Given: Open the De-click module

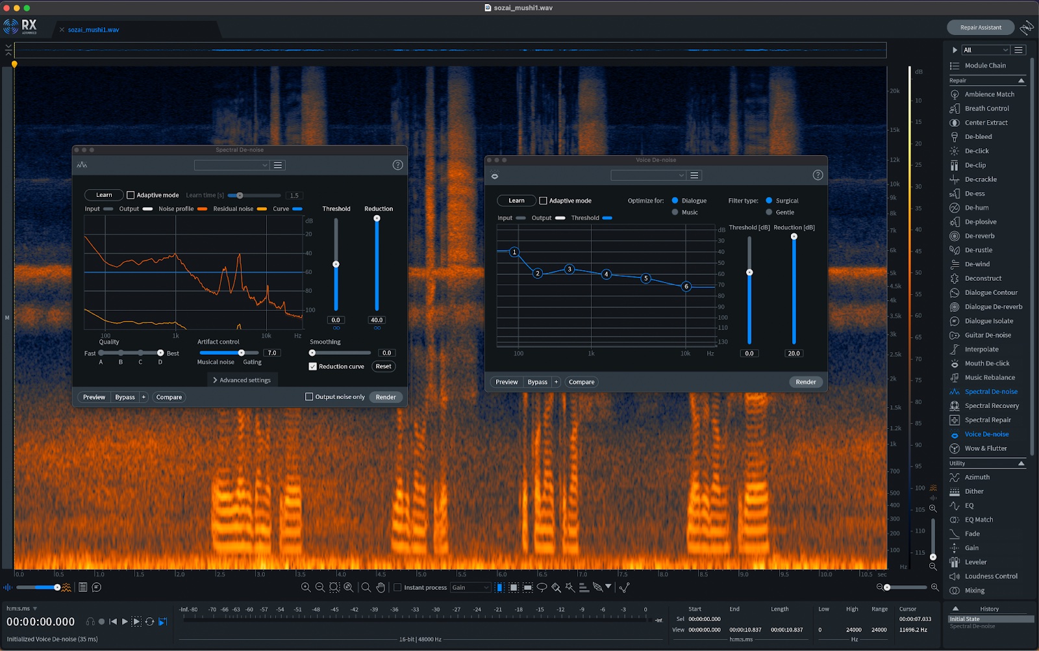Looking at the screenshot, I should (976, 151).
